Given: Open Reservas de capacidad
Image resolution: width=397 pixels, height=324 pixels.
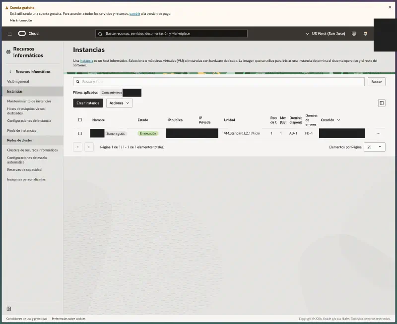Looking at the screenshot, I should (x=24, y=169).
